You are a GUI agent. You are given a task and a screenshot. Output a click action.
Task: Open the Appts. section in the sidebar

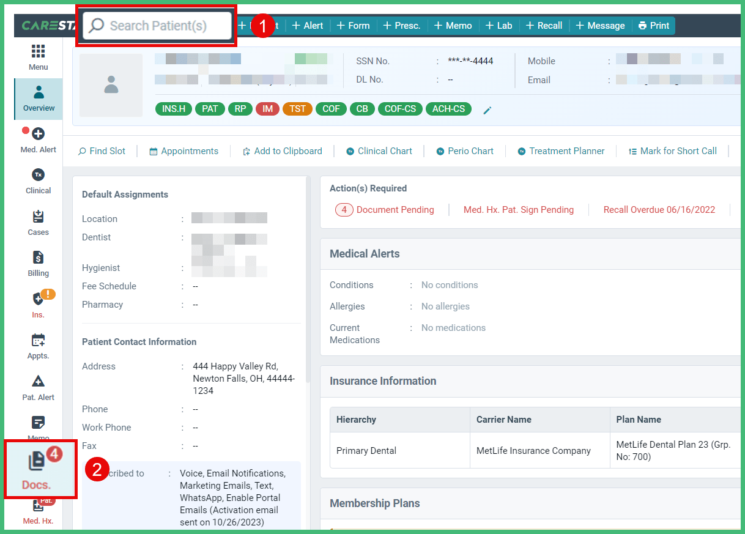37,346
